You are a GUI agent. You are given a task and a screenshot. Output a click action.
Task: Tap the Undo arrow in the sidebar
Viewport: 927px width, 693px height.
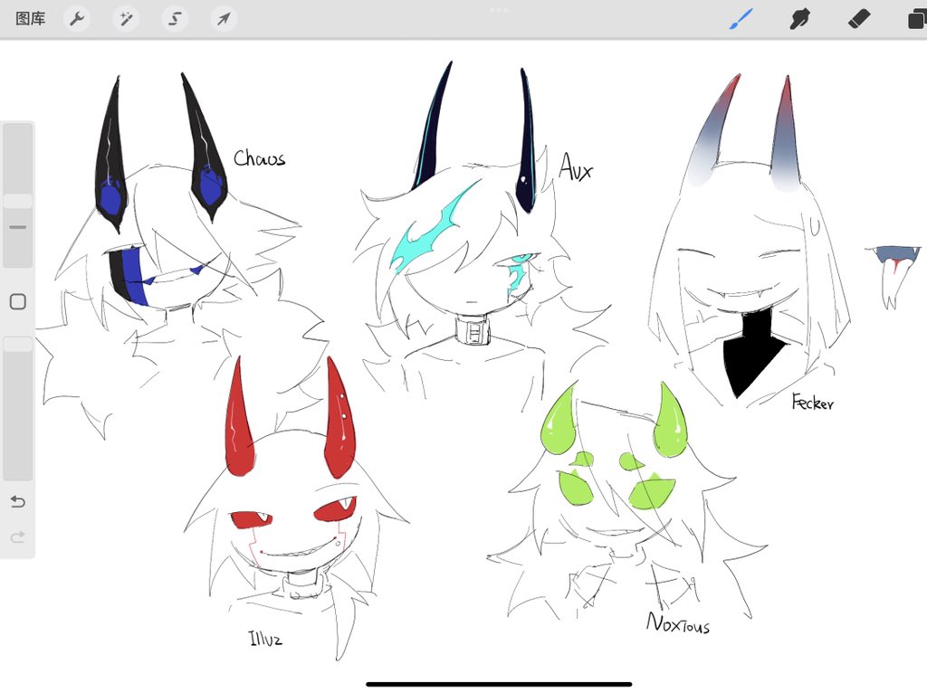(x=17, y=501)
